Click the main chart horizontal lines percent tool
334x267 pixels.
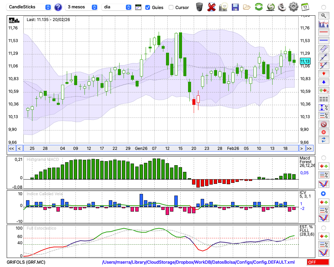pyautogui.click(x=324, y=115)
